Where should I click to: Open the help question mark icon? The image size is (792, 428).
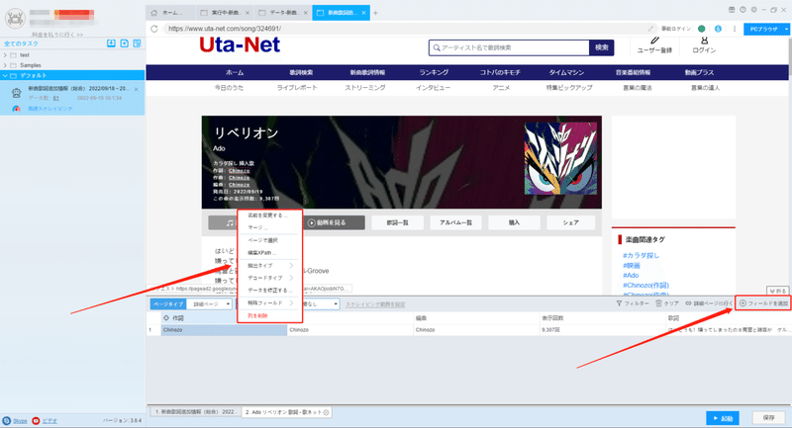[x=742, y=10]
